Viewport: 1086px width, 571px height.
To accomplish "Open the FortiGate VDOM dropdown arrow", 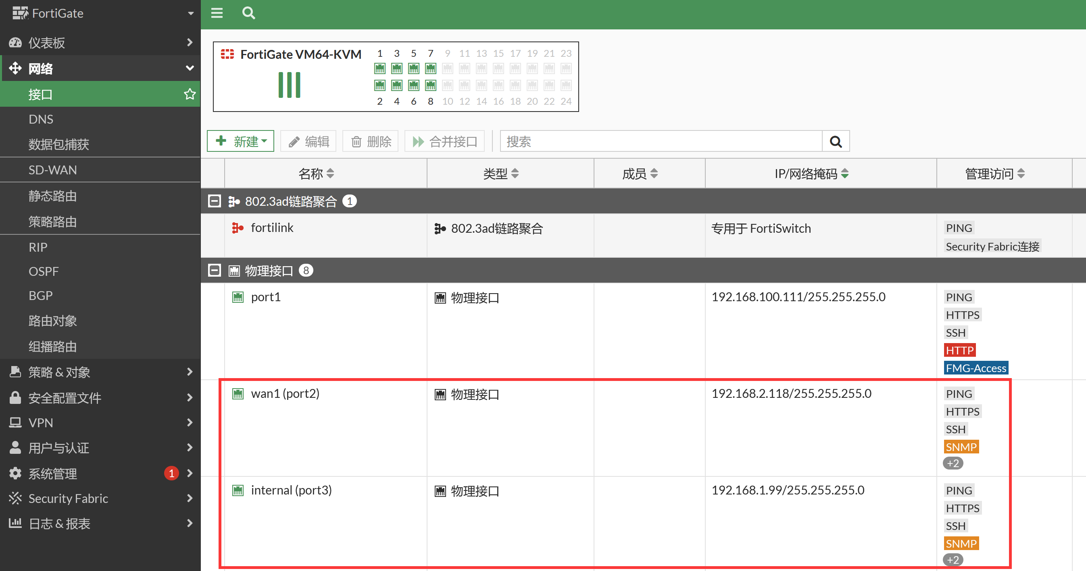I will pyautogui.click(x=191, y=13).
